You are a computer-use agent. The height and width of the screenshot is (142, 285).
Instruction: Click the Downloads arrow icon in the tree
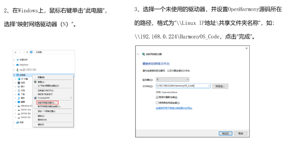[x=18, y=94]
